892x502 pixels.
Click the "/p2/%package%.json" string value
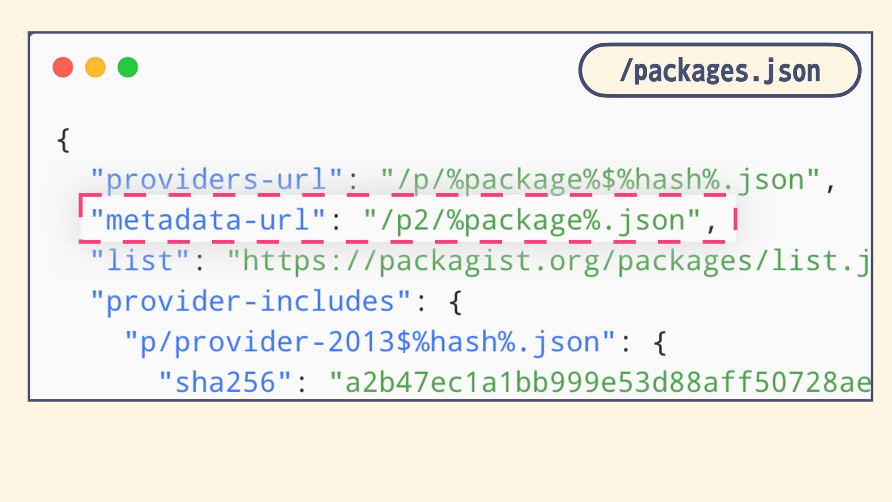pos(532,219)
